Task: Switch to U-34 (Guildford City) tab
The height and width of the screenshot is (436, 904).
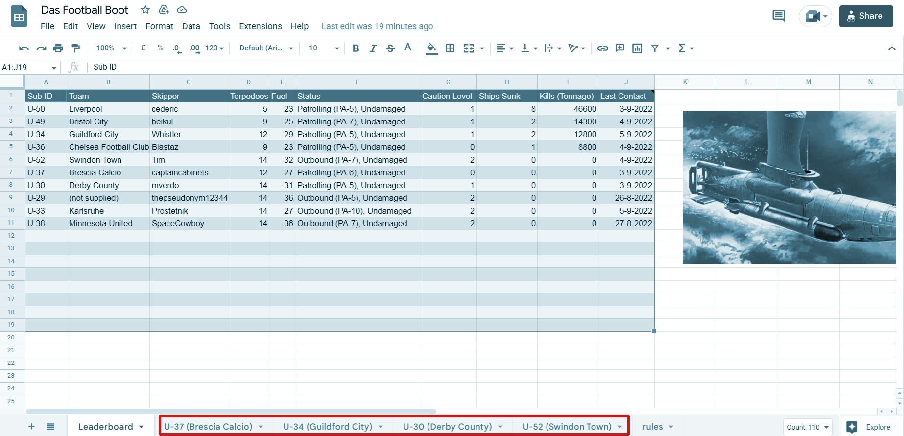Action: [x=333, y=427]
